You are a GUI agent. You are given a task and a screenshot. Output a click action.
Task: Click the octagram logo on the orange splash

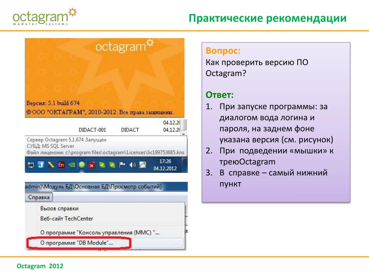click(x=124, y=46)
